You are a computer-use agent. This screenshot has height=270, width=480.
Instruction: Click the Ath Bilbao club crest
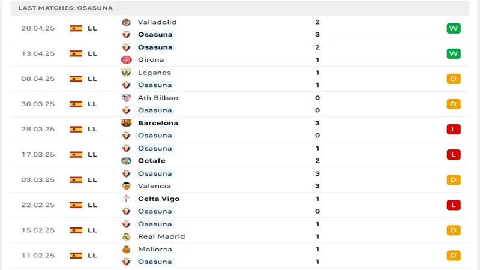coord(126,98)
